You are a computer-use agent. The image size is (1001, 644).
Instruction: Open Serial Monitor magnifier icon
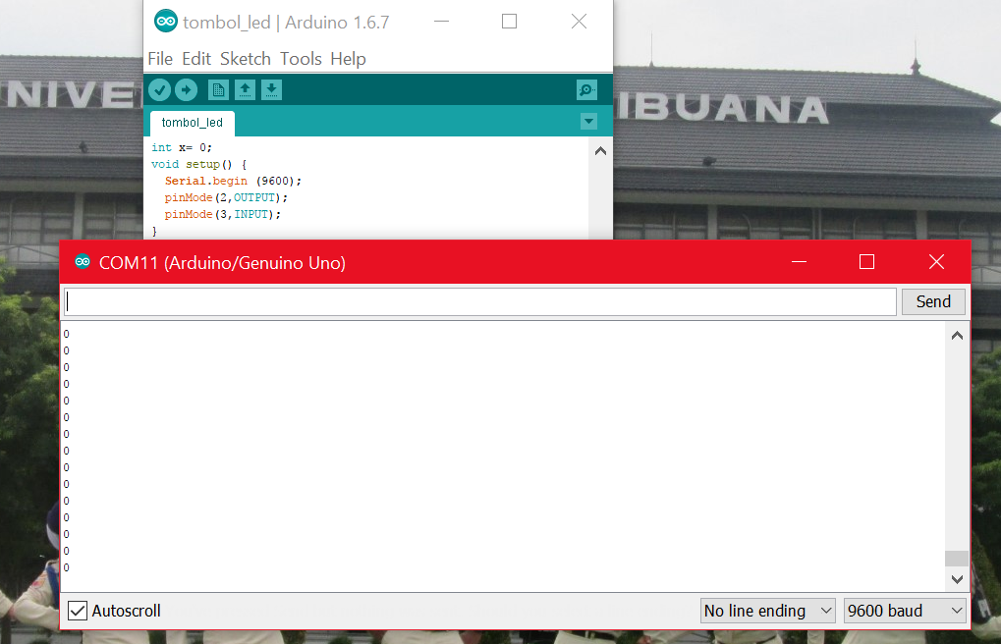click(586, 90)
